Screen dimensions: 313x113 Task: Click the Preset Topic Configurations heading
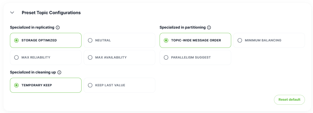coord(51,13)
